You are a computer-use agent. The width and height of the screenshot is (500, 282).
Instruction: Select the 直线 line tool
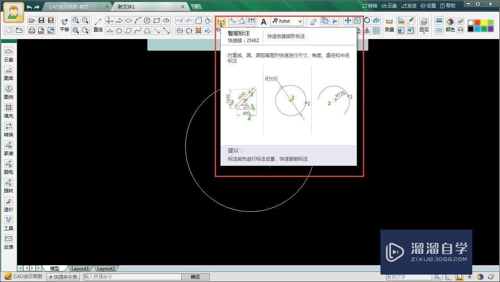pos(98,25)
